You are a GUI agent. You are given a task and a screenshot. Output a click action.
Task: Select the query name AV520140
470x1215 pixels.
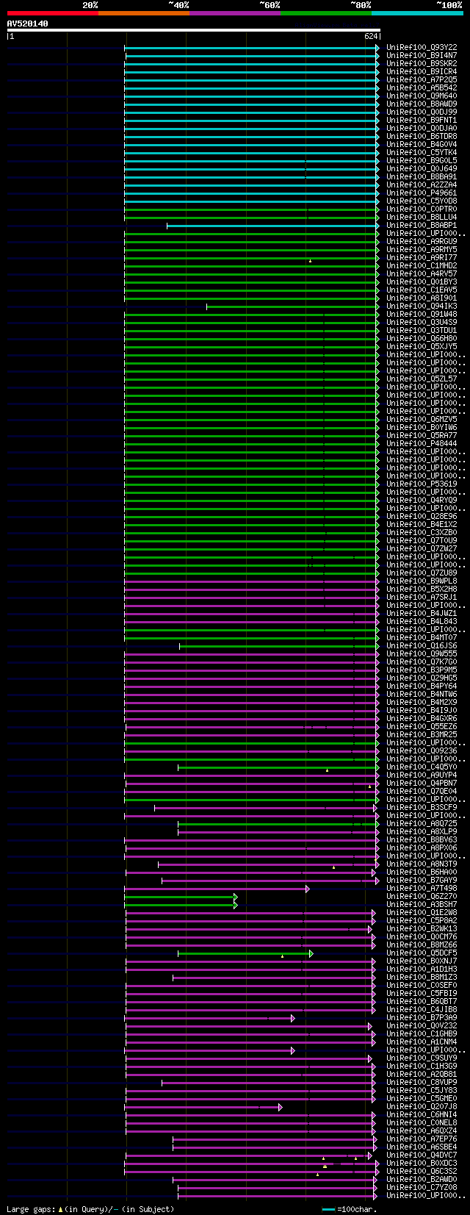[28, 24]
